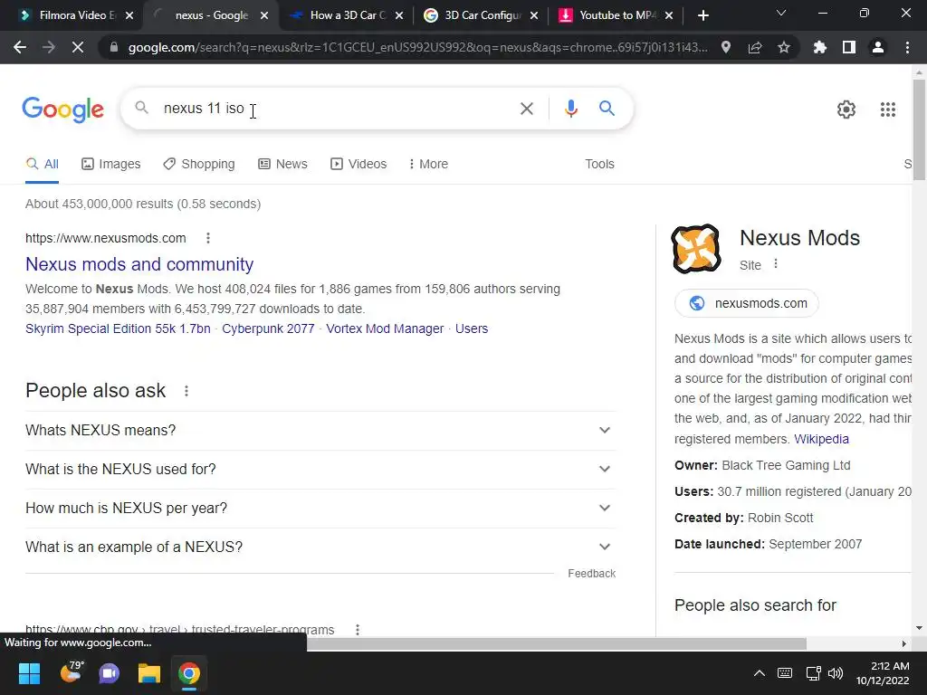The image size is (927, 695).
Task: Open a new browser tab
Action: [x=702, y=15]
